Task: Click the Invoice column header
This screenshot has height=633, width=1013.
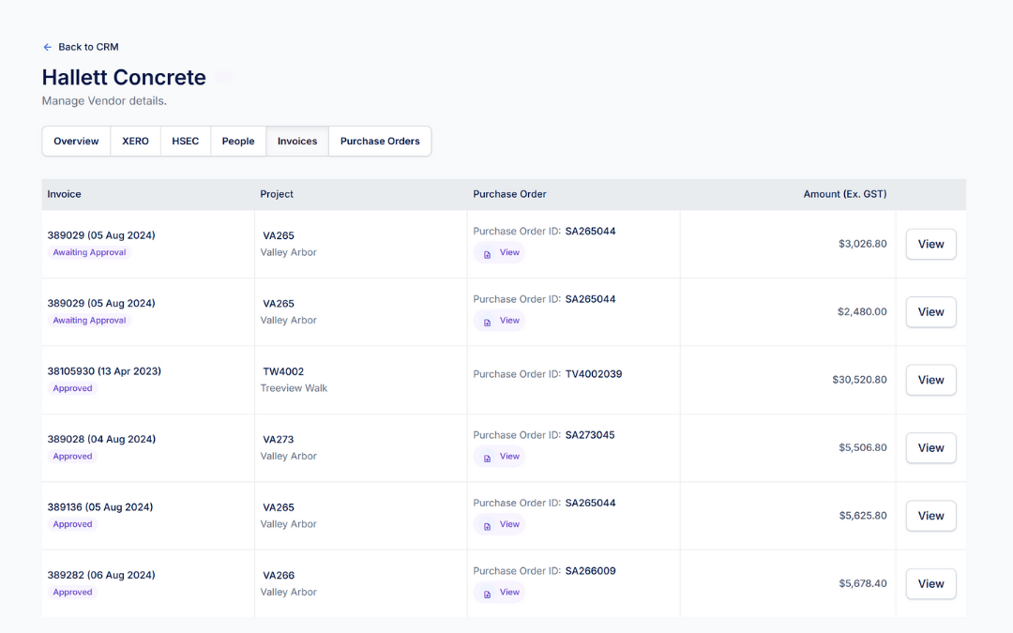Action: tap(64, 194)
